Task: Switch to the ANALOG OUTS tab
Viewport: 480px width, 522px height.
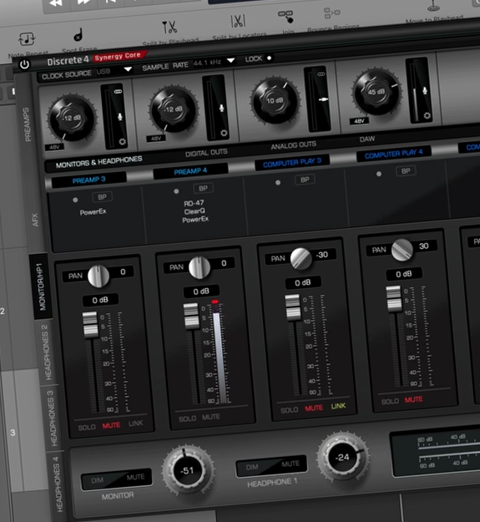Action: (293, 145)
